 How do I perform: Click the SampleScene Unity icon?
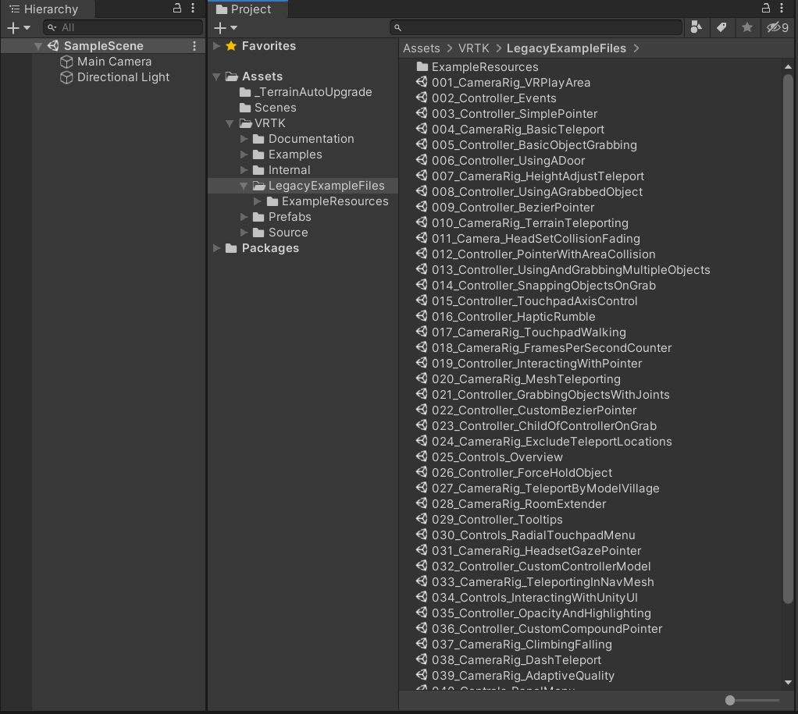pyautogui.click(x=53, y=46)
